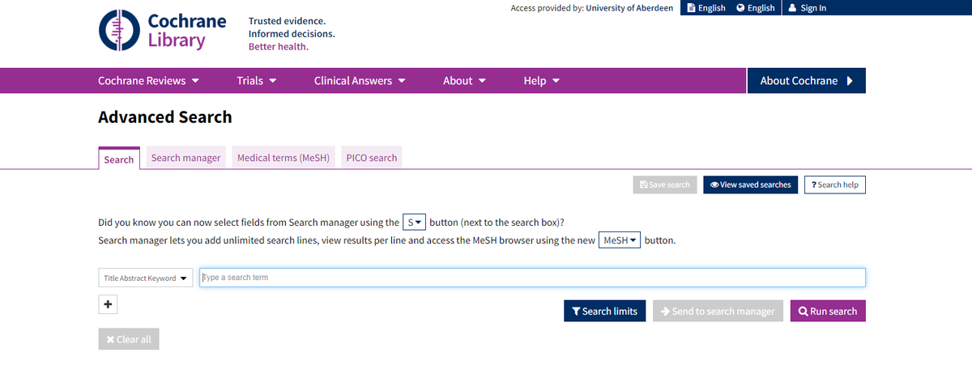Click into the search term input field
Screen dimensions: 972x369
tap(532, 278)
